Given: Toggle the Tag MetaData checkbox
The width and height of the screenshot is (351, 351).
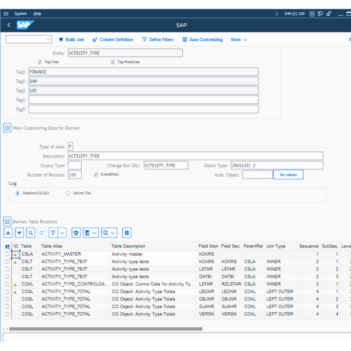Looking at the screenshot, I should tap(113, 62).
